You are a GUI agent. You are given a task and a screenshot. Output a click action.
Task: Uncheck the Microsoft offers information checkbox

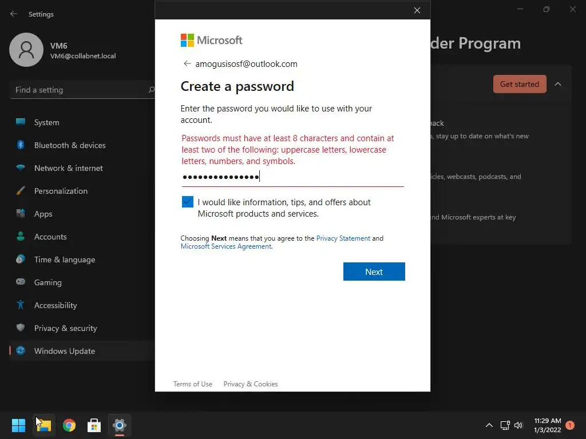tap(187, 202)
